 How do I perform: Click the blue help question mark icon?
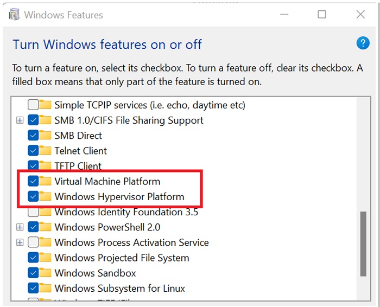point(363,43)
